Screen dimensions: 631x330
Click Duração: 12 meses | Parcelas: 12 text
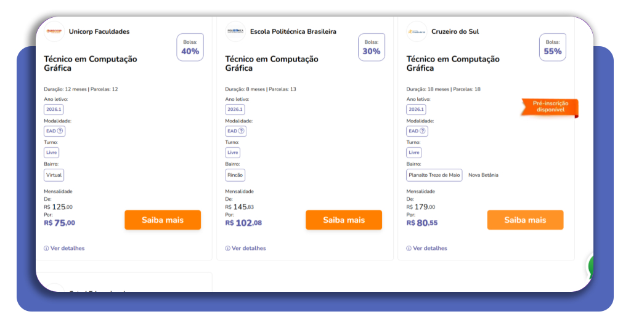click(x=81, y=89)
